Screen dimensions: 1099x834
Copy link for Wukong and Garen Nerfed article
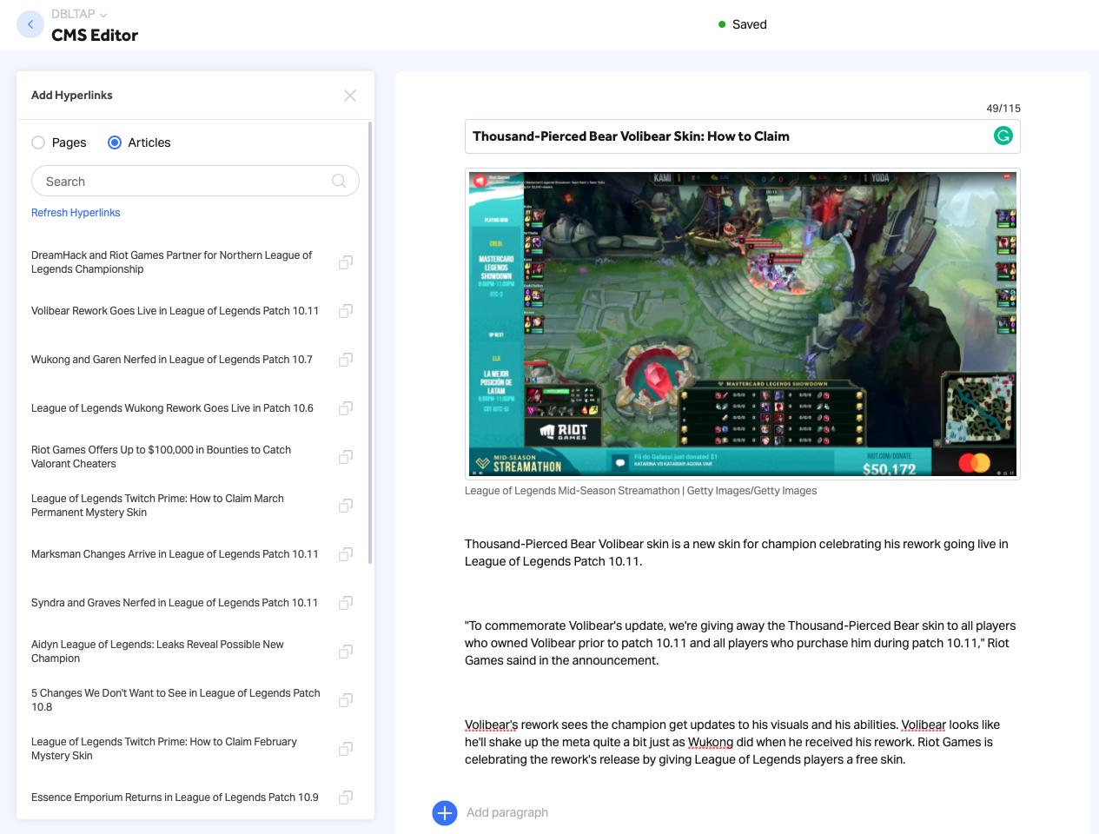346,360
